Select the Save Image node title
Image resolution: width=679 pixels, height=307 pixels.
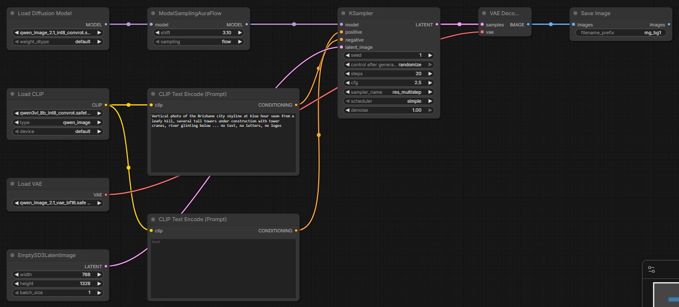point(595,13)
